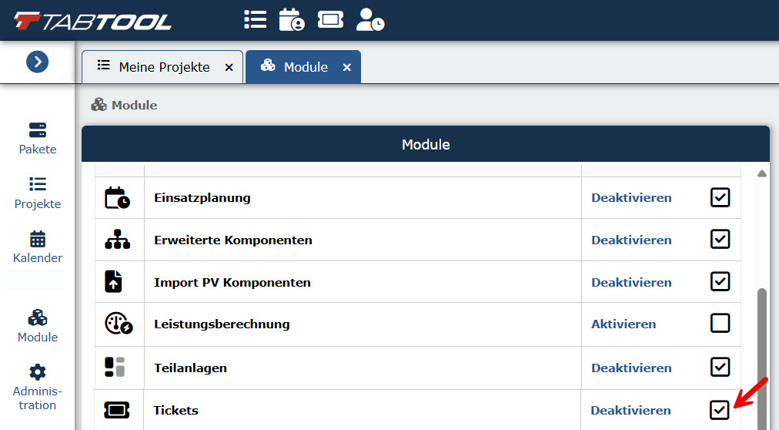The width and height of the screenshot is (779, 430).
Task: Expand the sidebar with the chevron button
Action: click(37, 62)
